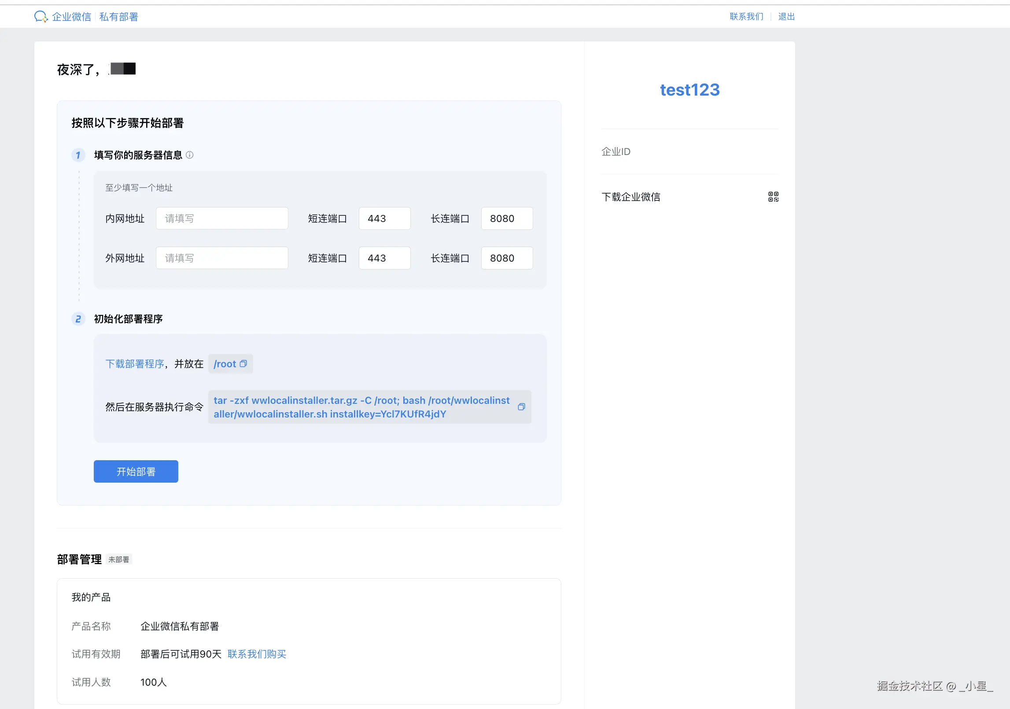Click 联系我们购买 link
Screen dimensions: 1010x709
pyautogui.click(x=257, y=654)
